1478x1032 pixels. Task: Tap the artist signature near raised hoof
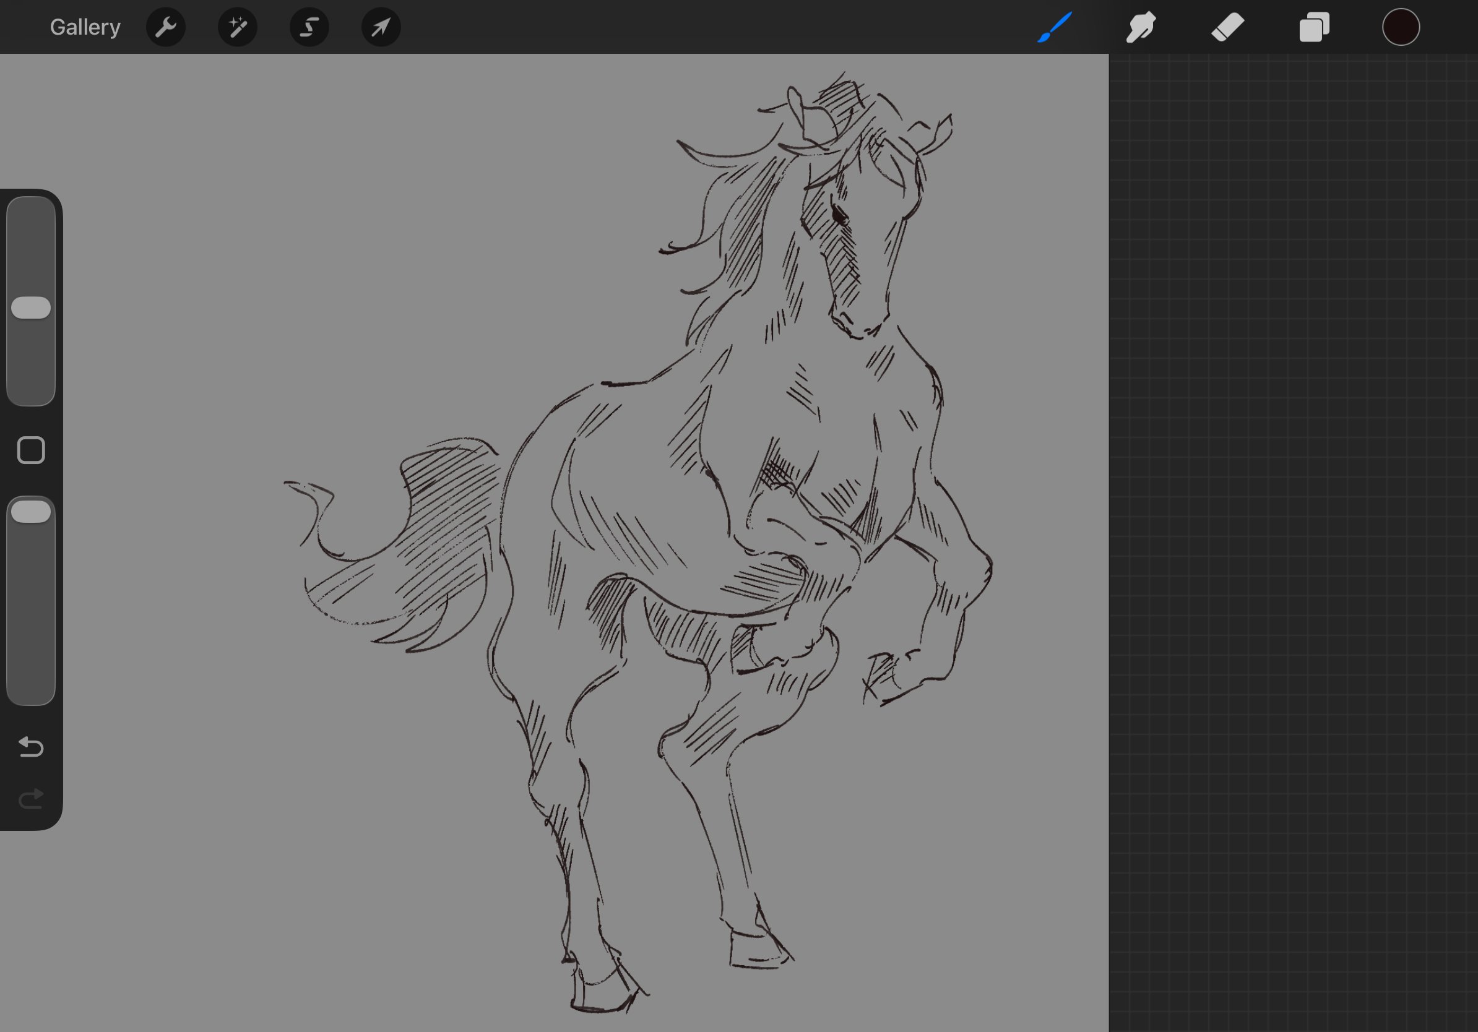(x=879, y=676)
